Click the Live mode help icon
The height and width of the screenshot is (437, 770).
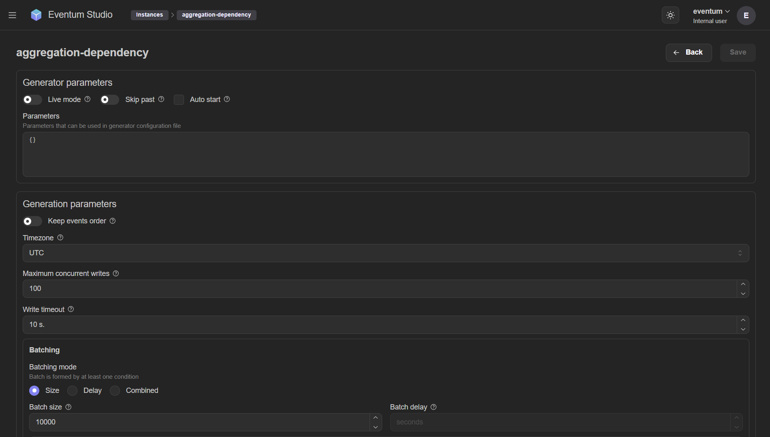coord(88,99)
